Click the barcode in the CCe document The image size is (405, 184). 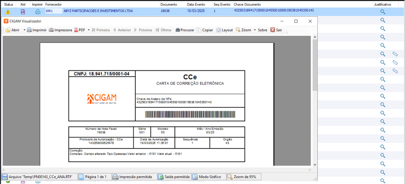pos(190,114)
